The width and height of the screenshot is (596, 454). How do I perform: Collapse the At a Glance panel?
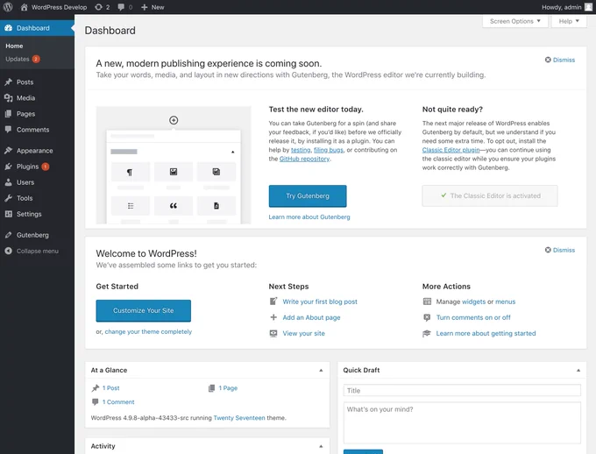pyautogui.click(x=321, y=370)
